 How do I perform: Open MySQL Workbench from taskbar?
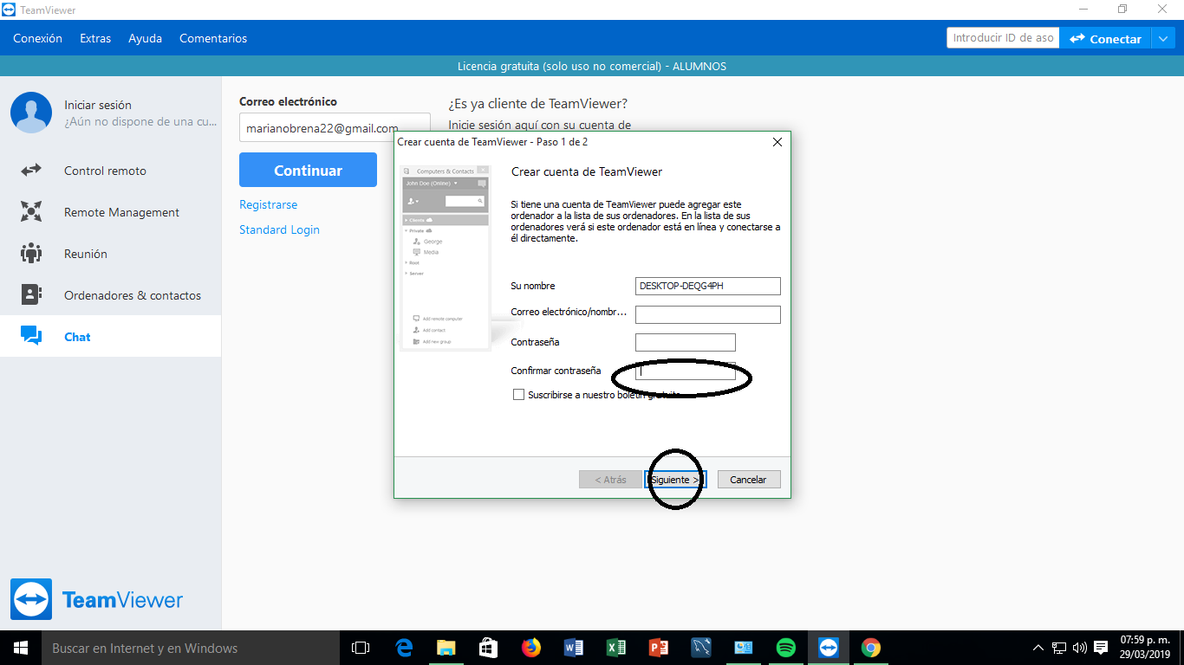tap(701, 648)
